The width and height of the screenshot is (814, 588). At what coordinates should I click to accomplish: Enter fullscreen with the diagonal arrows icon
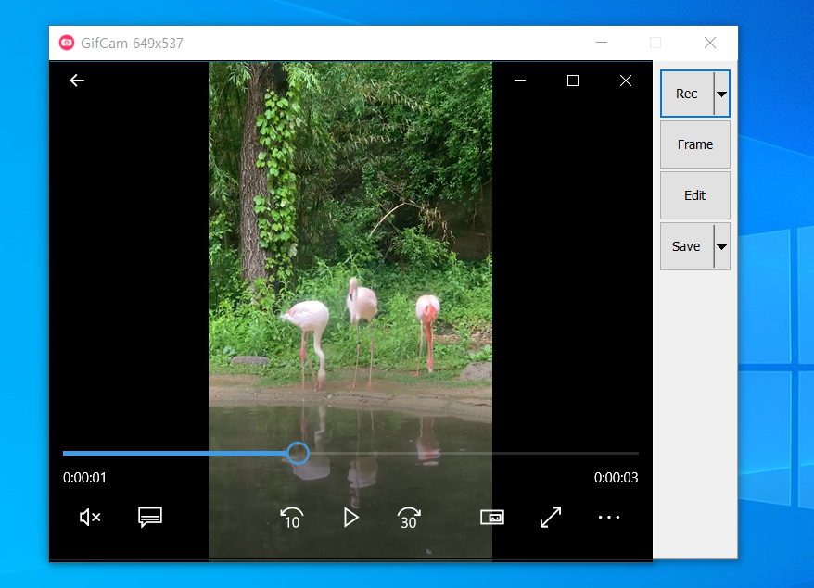pyautogui.click(x=551, y=517)
